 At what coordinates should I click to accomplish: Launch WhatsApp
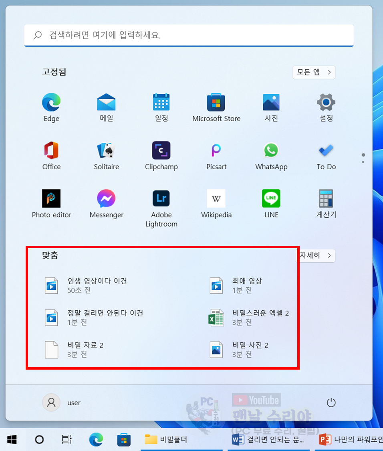(x=271, y=156)
